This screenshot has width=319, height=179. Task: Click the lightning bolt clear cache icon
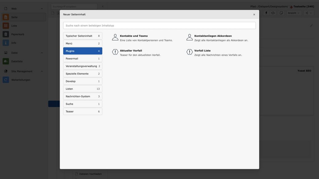266,13
